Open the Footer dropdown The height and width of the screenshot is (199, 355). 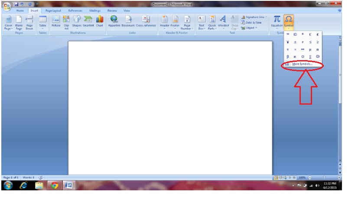(x=175, y=22)
